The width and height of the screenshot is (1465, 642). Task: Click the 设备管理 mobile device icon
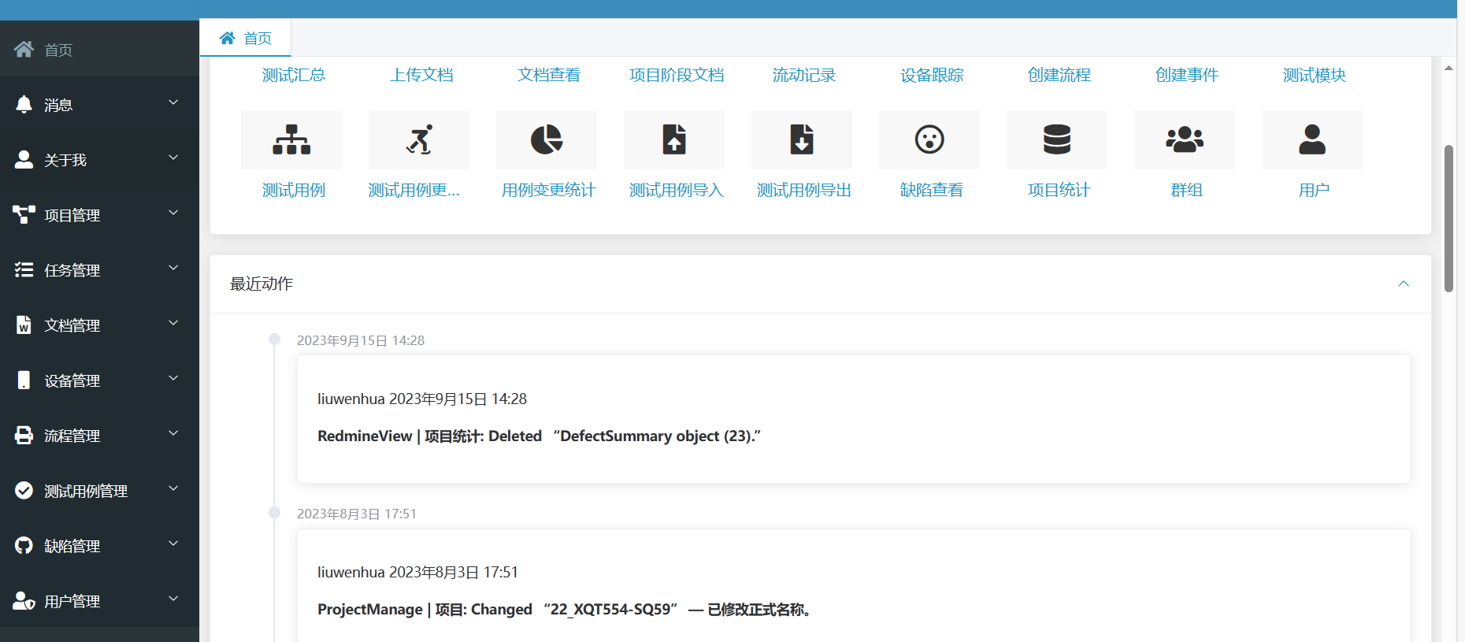click(x=24, y=380)
